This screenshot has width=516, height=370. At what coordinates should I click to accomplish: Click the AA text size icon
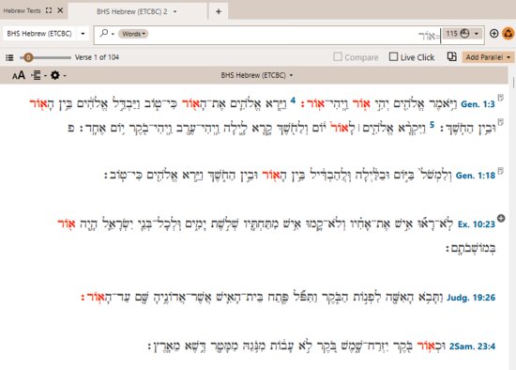pyautogui.click(x=19, y=75)
